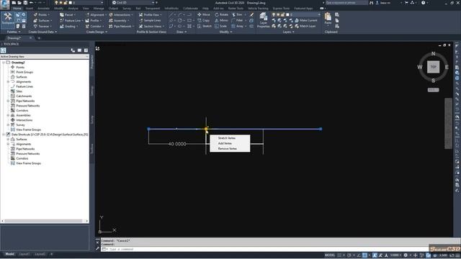Select the Move tool

click(x=204, y=14)
